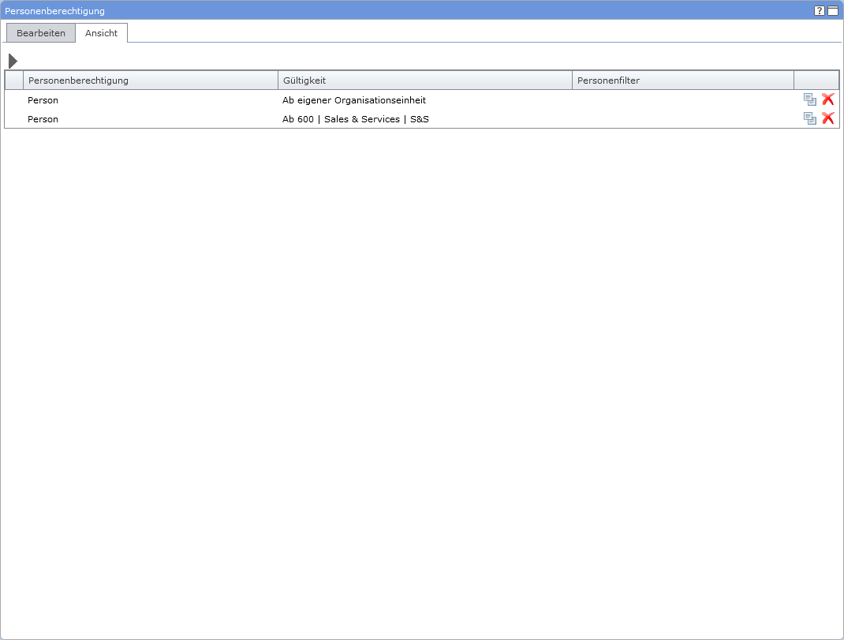
Task: Click the Person cell in the first row
Action: coord(43,100)
